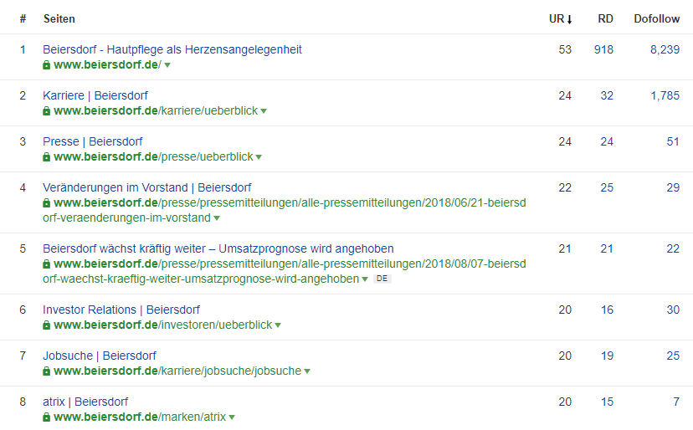Open 'Investor Relations | Beiersdorf' title link

pyautogui.click(x=121, y=310)
